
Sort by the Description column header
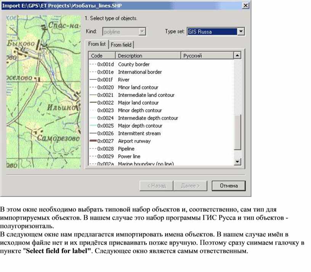[148, 56]
